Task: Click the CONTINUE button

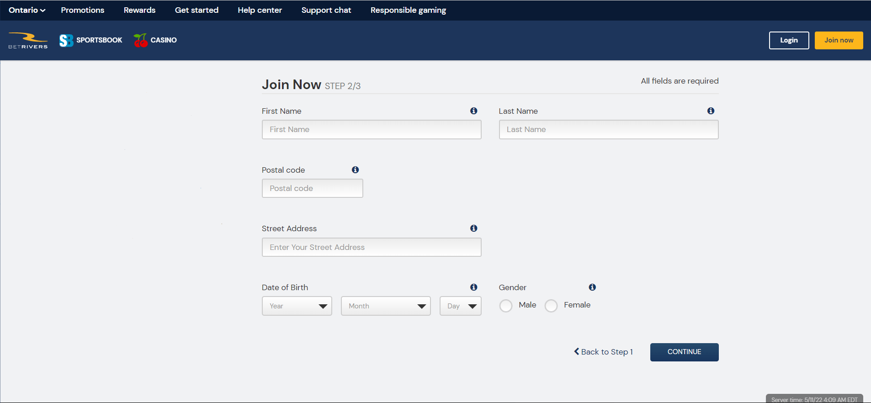Action: 684,352
